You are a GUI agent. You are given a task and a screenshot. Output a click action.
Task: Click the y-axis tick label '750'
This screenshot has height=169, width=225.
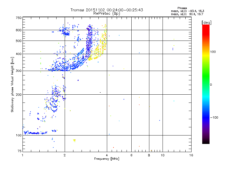pyautogui.click(x=19, y=18)
